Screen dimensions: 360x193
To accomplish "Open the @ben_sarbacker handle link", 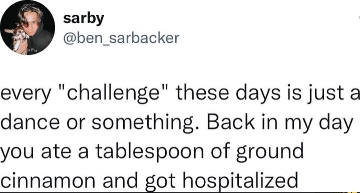I will click(121, 39).
